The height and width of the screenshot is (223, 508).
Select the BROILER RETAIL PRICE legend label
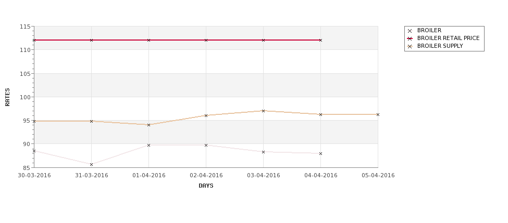[x=449, y=38]
